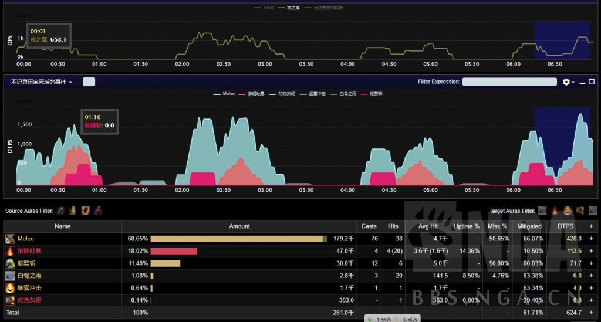This screenshot has width=601, height=322.
Task: Click the red 浓烟吐息 amount bar
Action: click(174, 251)
